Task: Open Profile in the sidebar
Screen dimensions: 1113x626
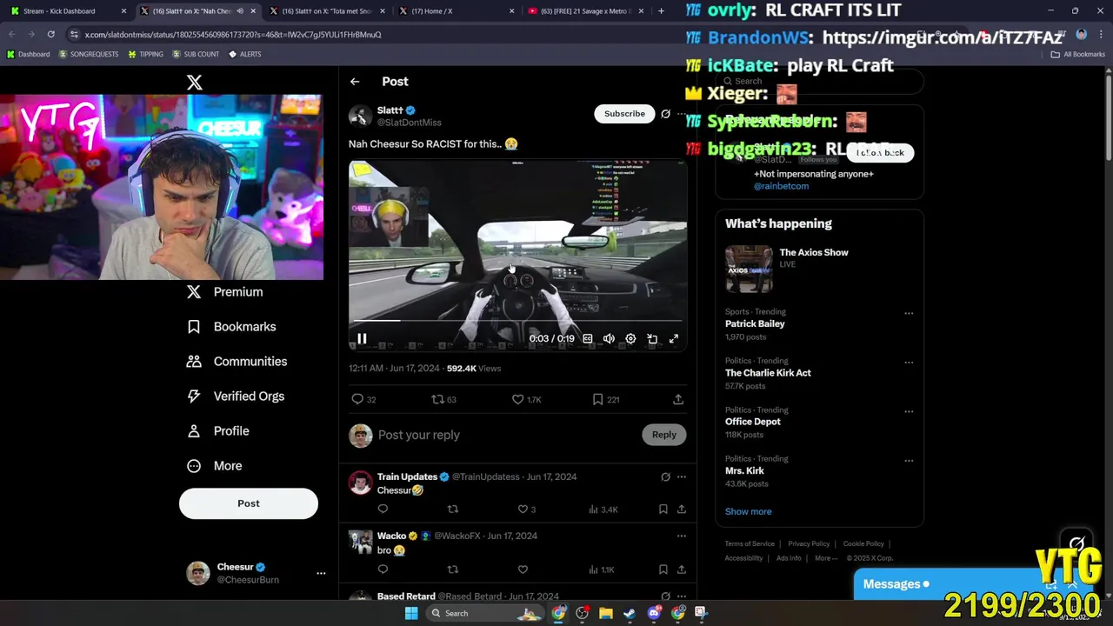Action: click(x=218, y=431)
